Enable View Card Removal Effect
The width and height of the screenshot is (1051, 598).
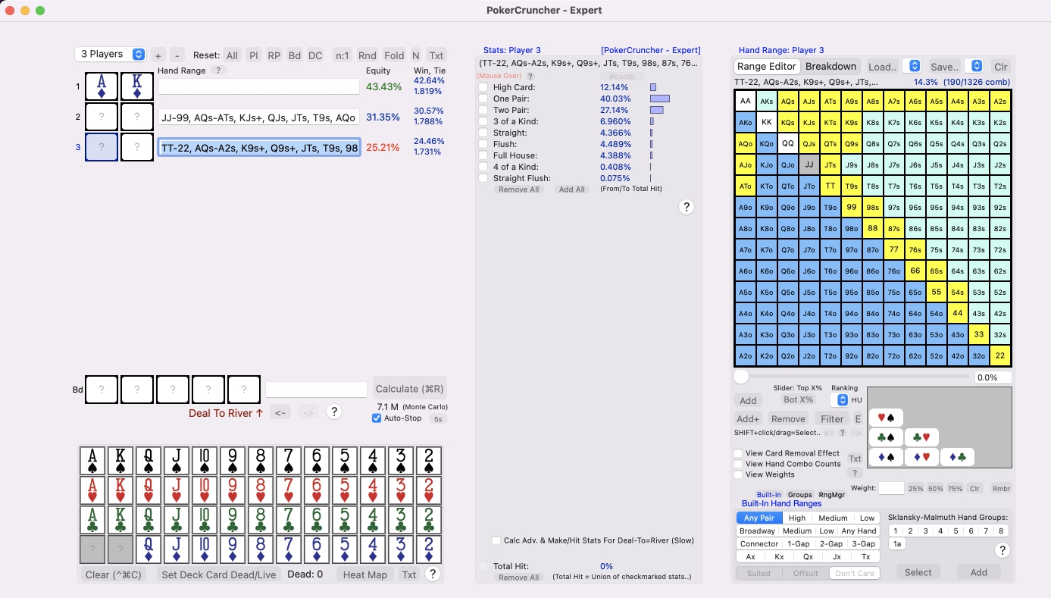(x=738, y=453)
